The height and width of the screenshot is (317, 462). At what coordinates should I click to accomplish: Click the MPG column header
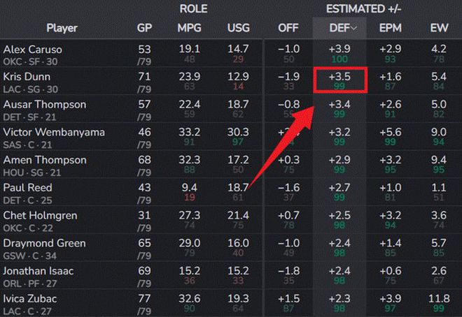[190, 29]
